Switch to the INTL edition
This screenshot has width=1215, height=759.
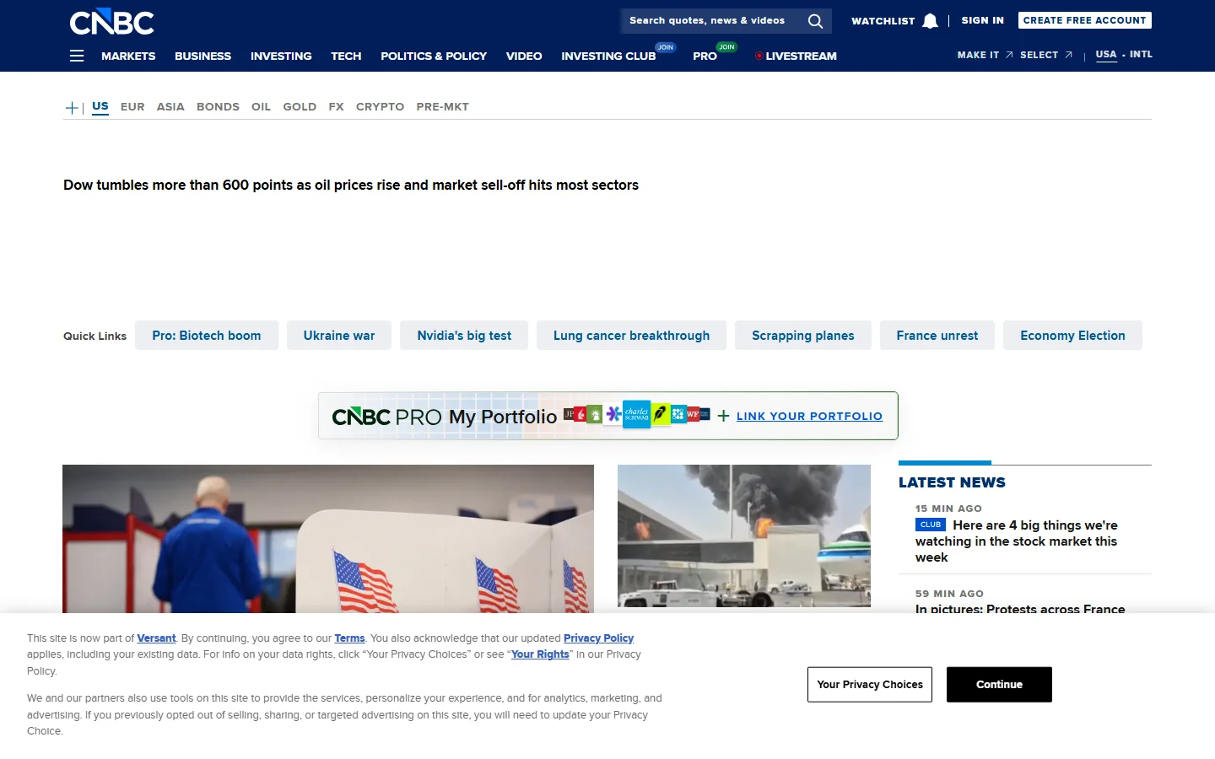tap(1141, 54)
